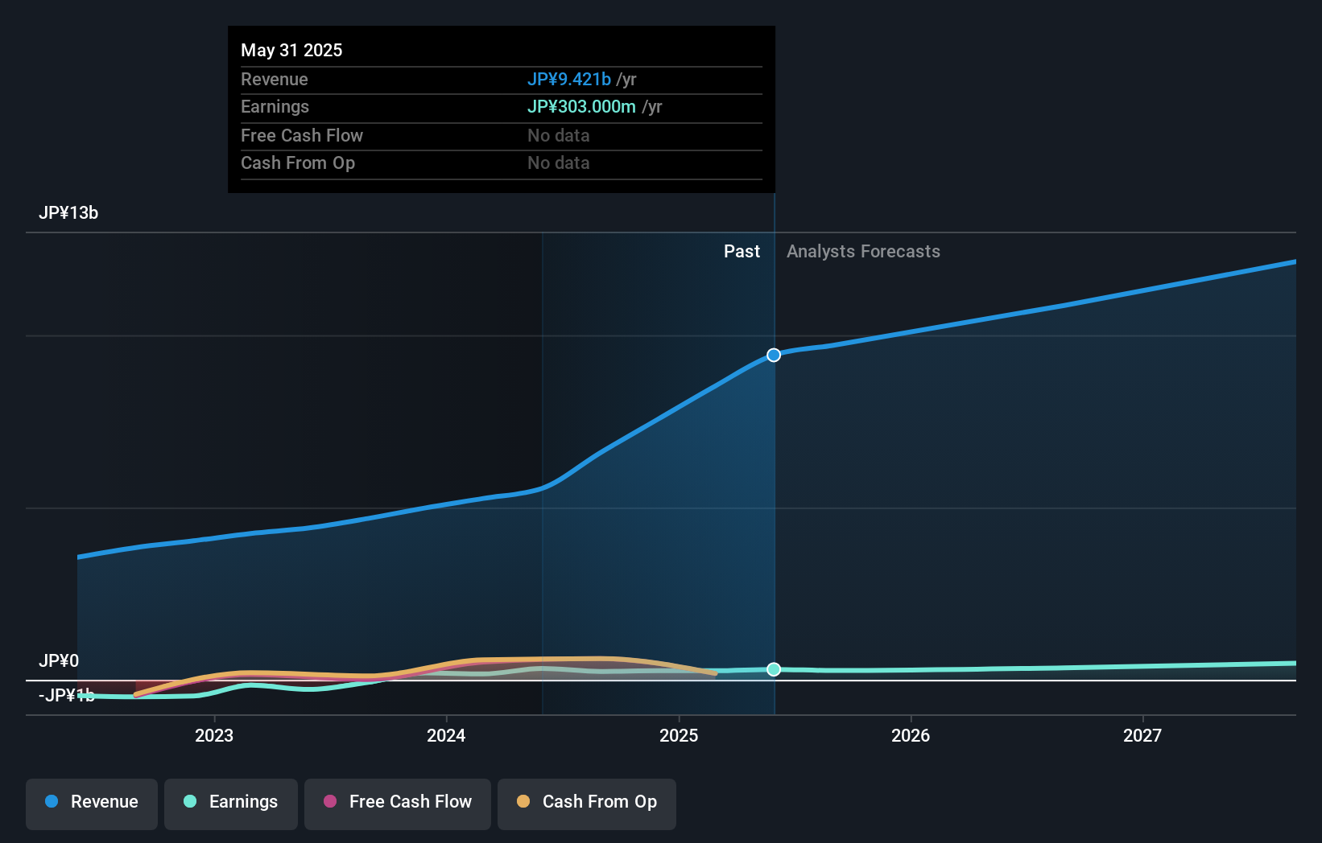Click the orange Cash From Op dot
This screenshot has width=1322, height=843.
(523, 801)
